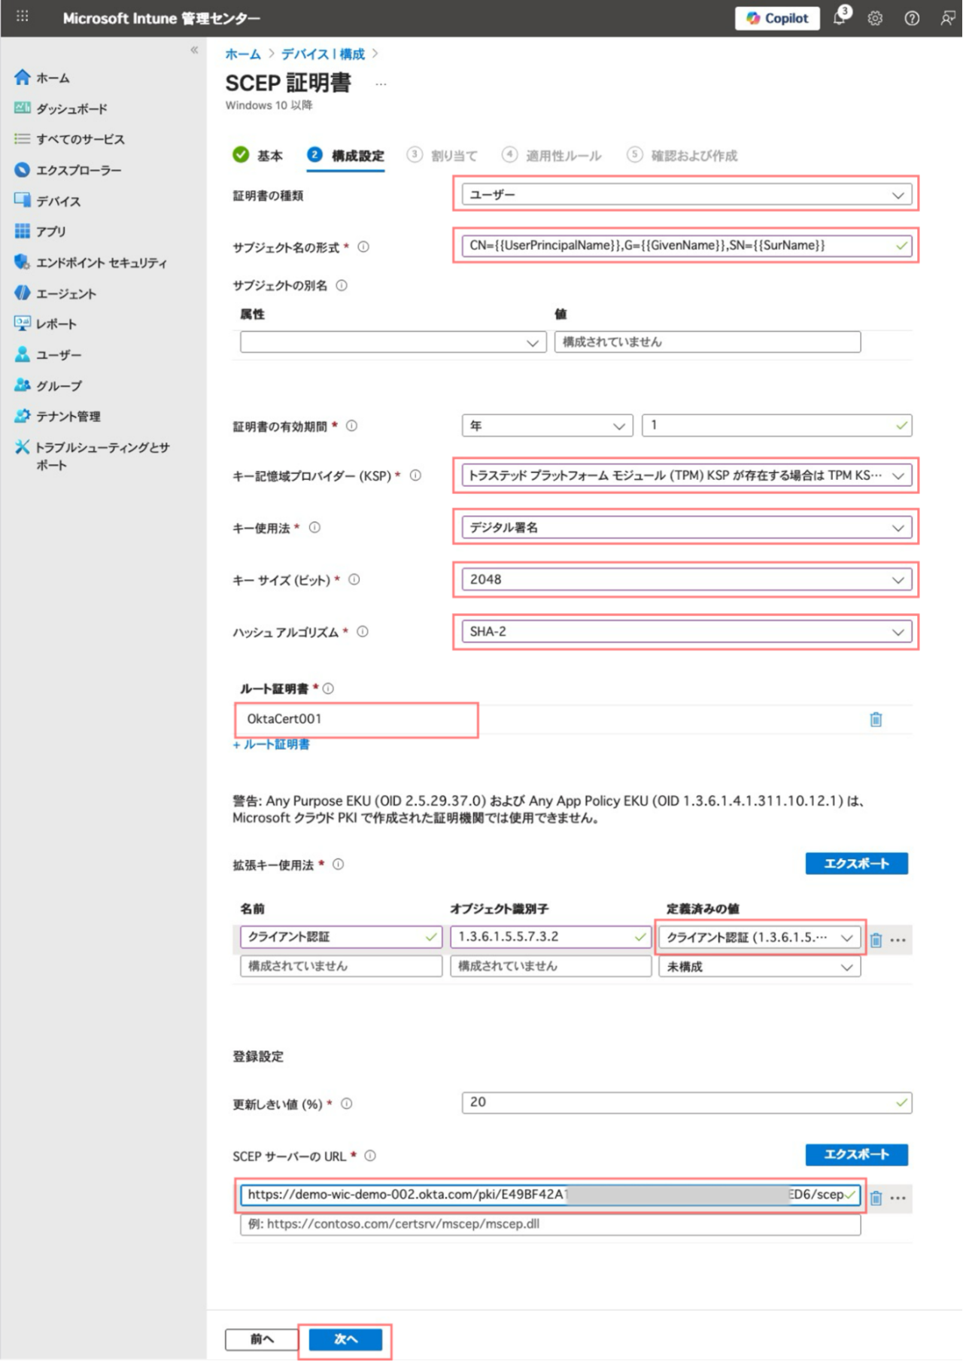The height and width of the screenshot is (1361, 963).
Task: Select デバイス in the left menu
Action: point(58,201)
